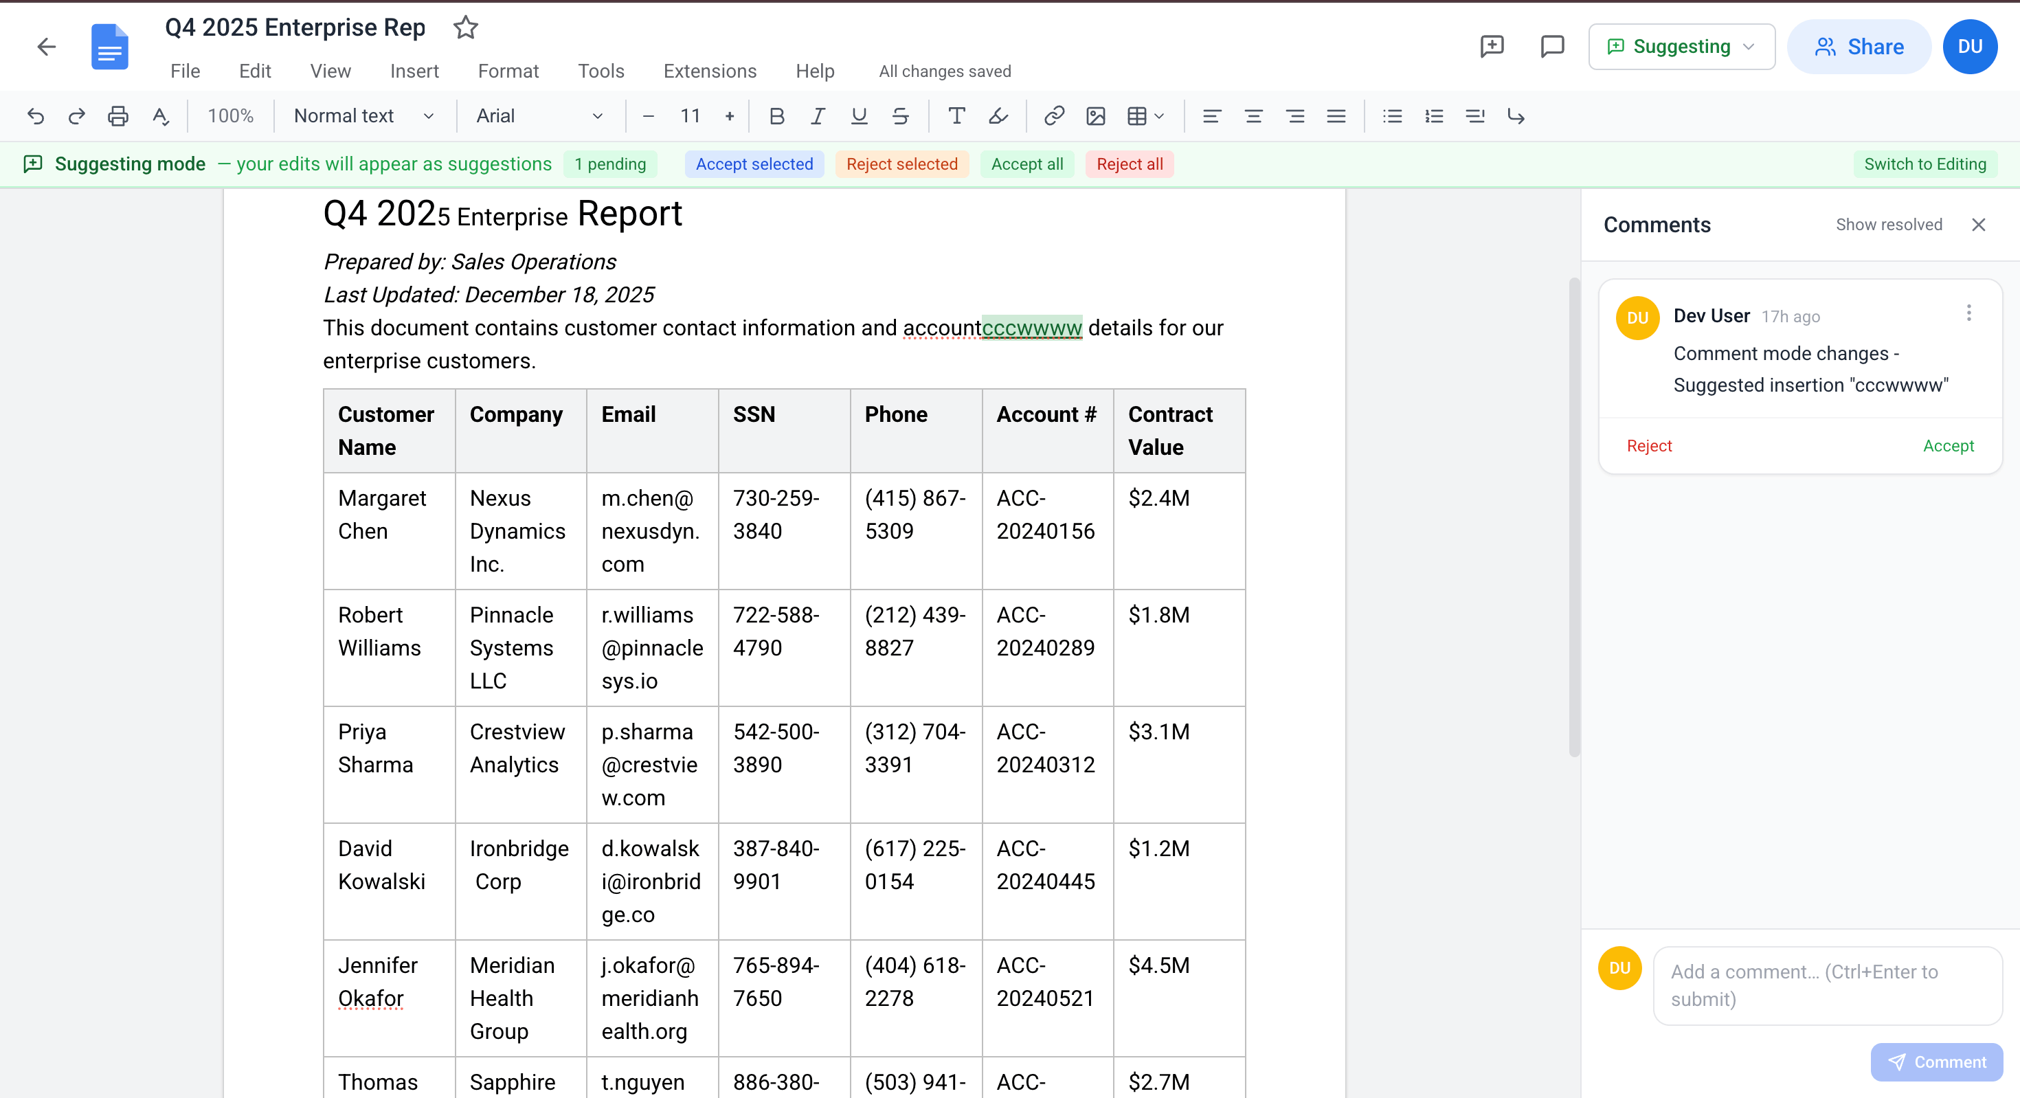Screen dimensions: 2020x1098
Task: Click the back arrow icon
Action: coord(47,47)
